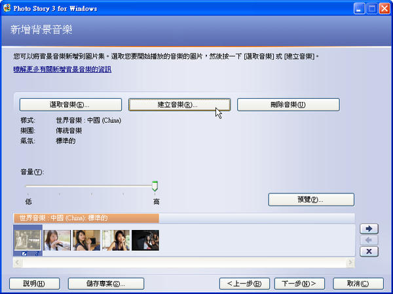This screenshot has width=393, height=294.
Task: Open the 建立音樂 dialog
Action: (x=179, y=105)
